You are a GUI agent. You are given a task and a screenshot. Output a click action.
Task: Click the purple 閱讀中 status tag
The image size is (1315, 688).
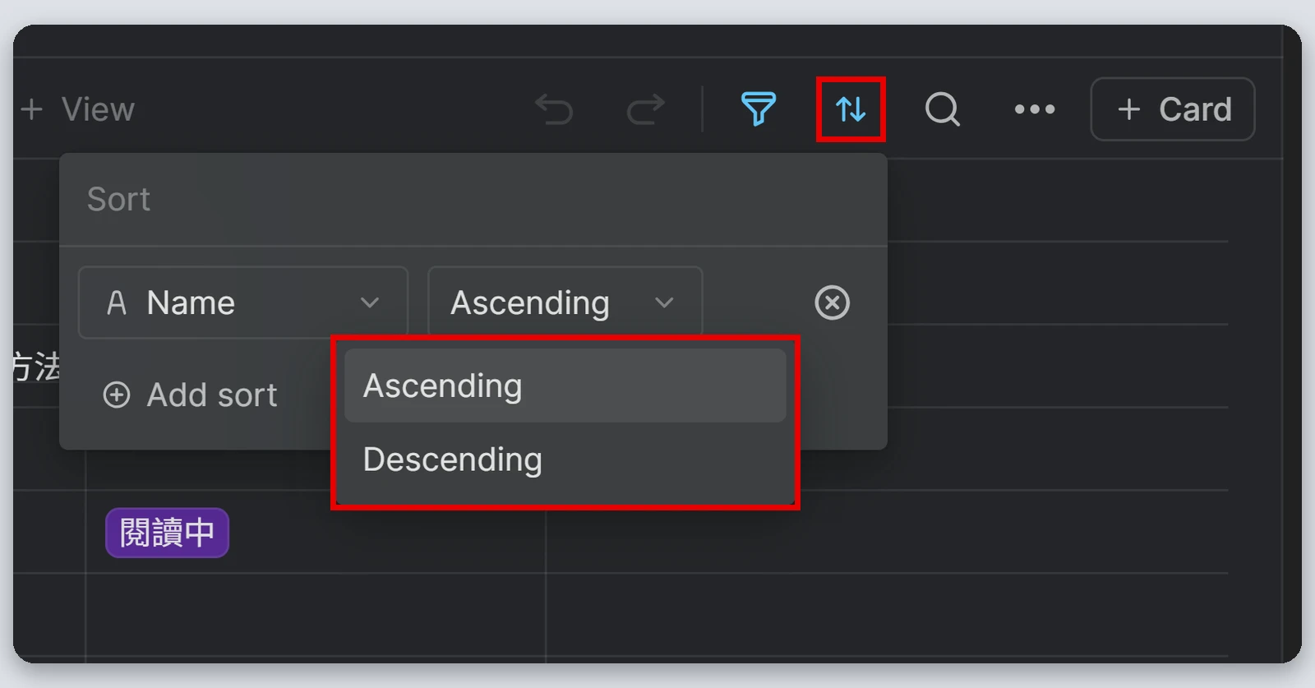tap(167, 533)
